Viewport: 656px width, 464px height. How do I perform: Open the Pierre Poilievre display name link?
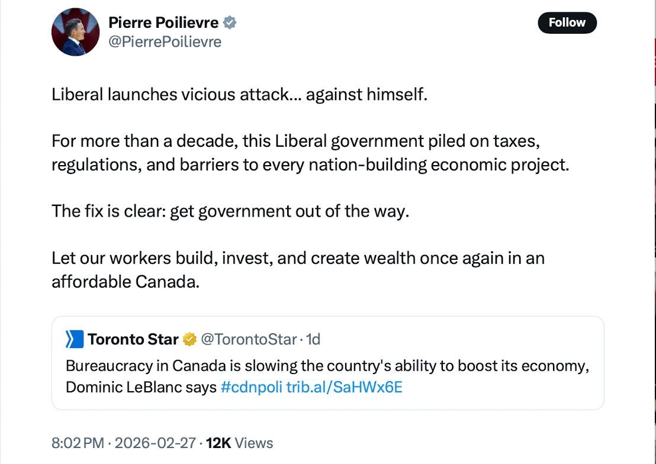pos(163,22)
